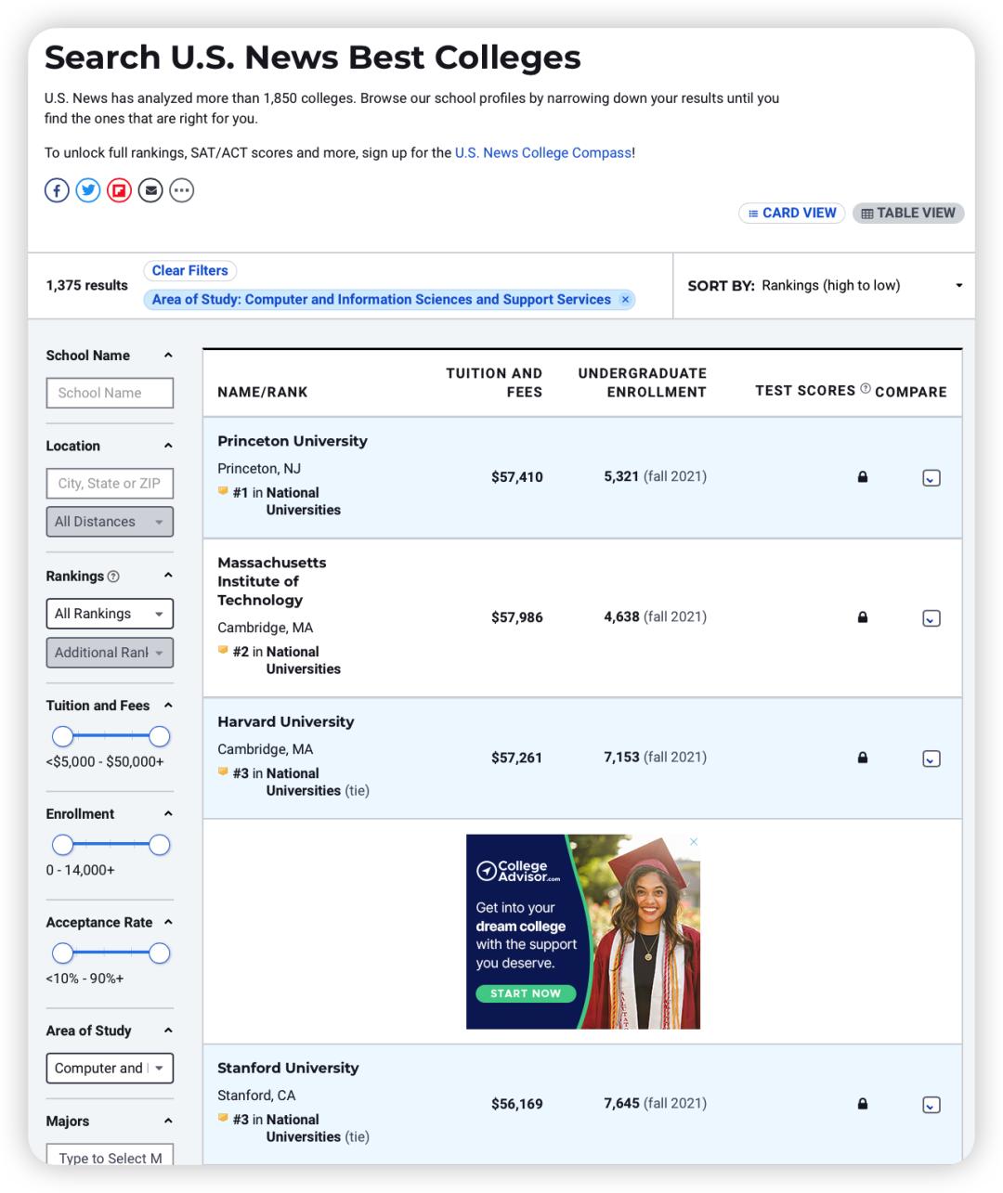The image size is (1003, 1193).
Task: Toggle compare for Massachusetts Institute of Technology
Action: tap(931, 618)
